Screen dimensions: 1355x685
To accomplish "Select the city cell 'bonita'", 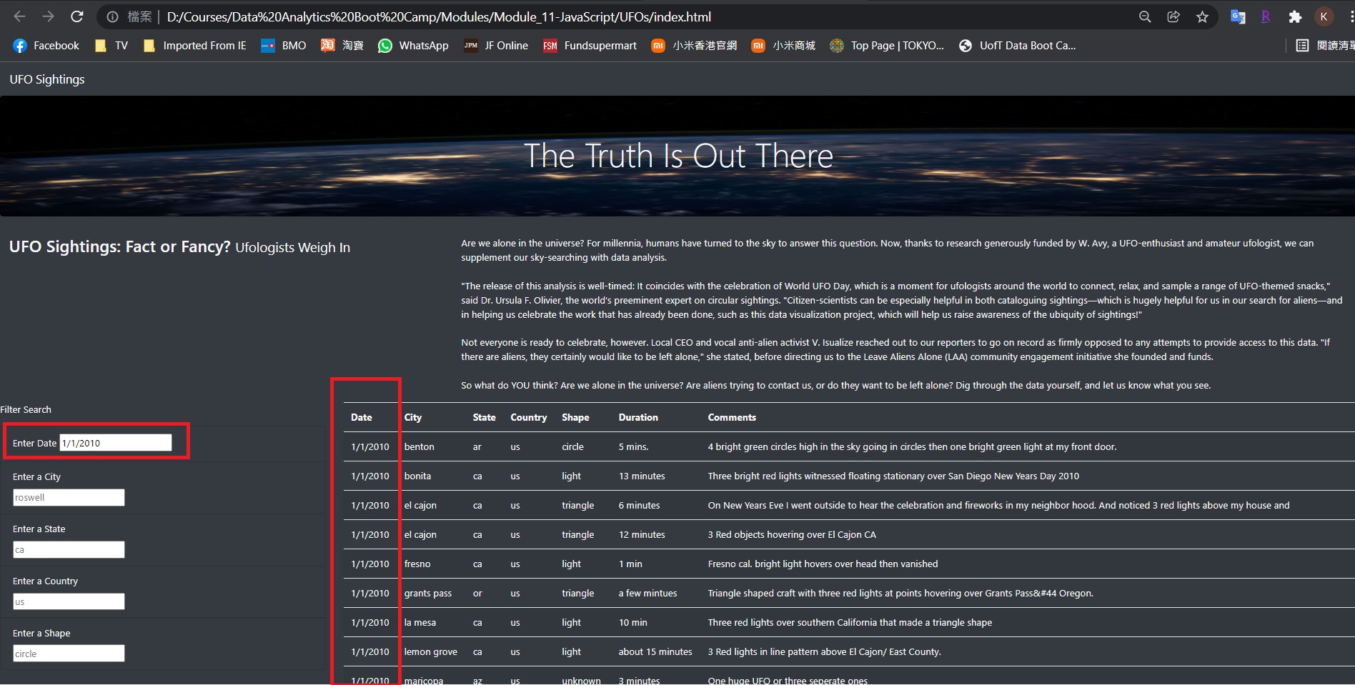I will [417, 476].
